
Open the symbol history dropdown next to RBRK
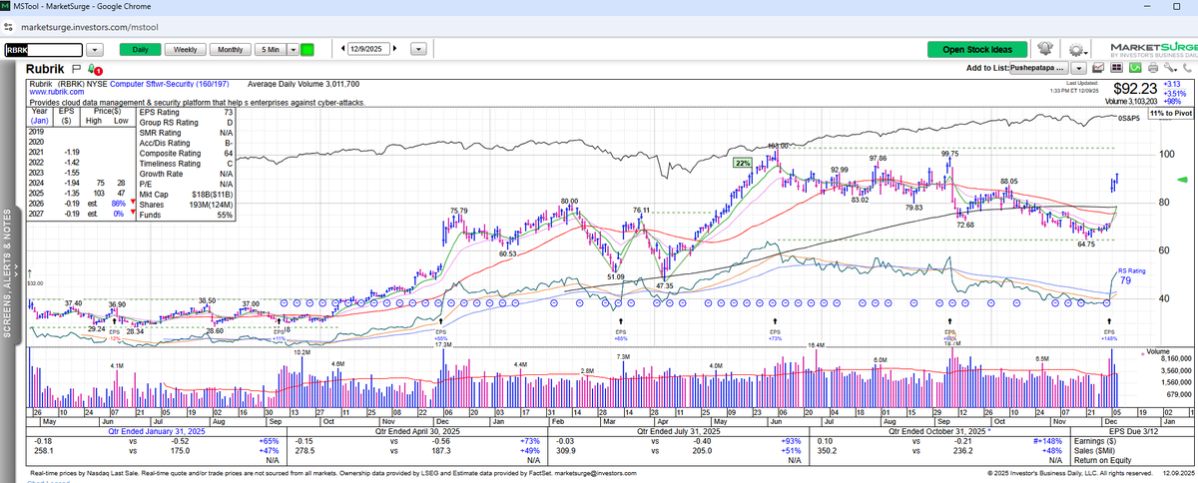[94, 48]
